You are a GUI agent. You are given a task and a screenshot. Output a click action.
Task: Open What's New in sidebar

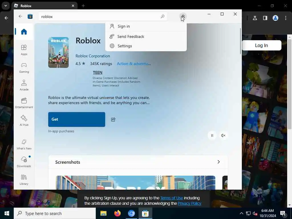(24, 145)
